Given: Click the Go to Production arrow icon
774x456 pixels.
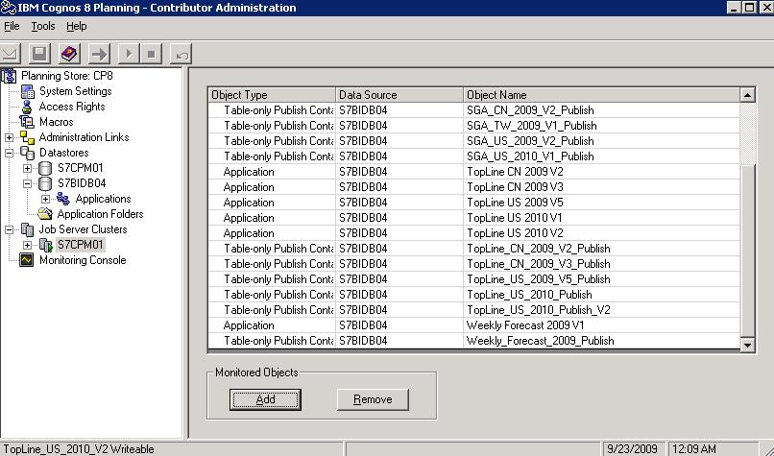Looking at the screenshot, I should [x=99, y=54].
